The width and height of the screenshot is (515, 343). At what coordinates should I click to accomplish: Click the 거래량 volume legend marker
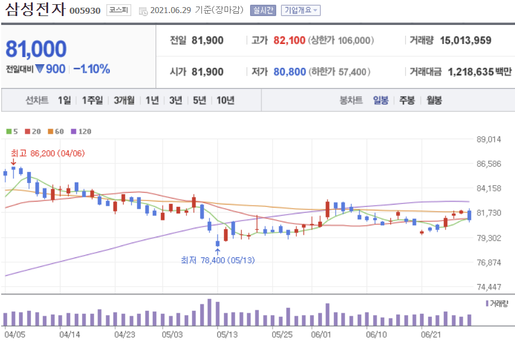pyautogui.click(x=487, y=304)
